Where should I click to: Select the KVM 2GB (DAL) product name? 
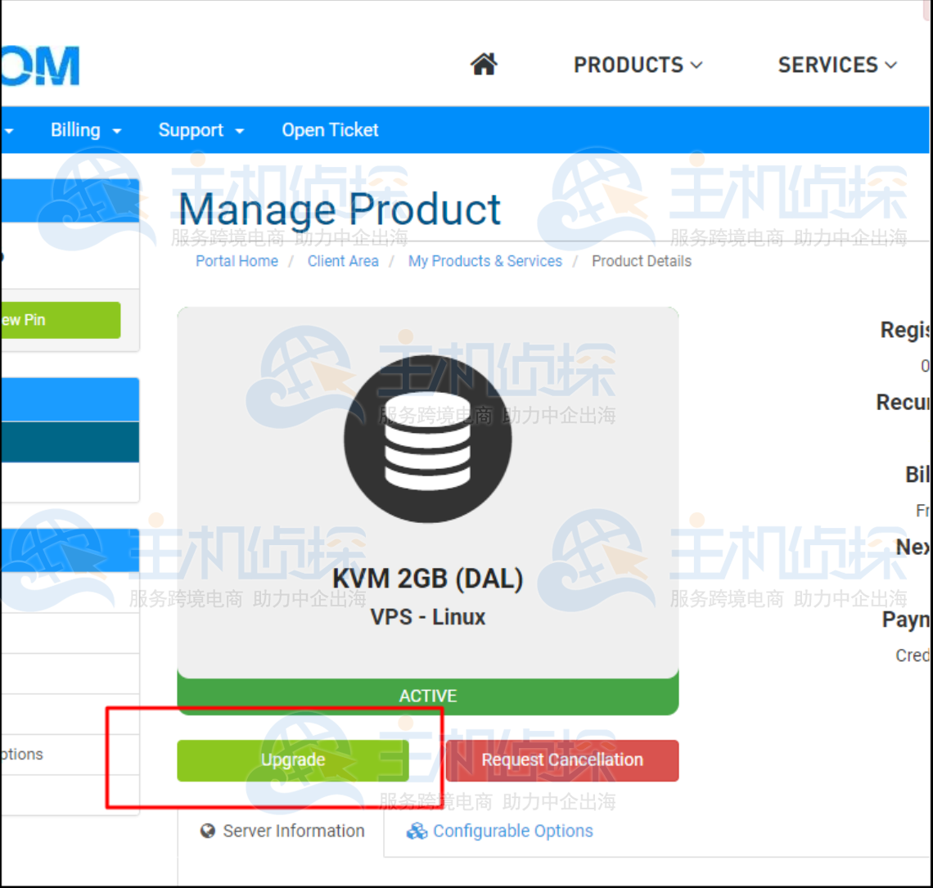[427, 579]
